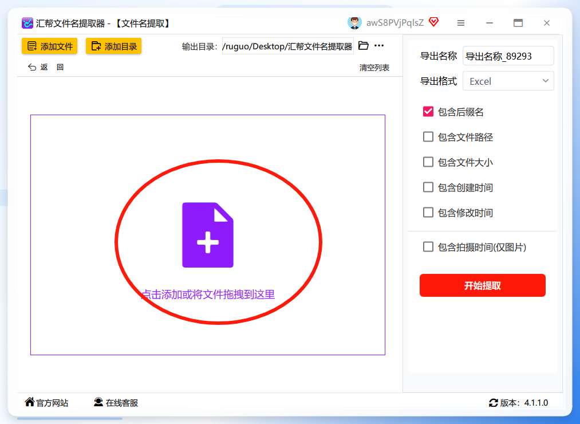Screen dimensions: 580x424
Task: Enable 包含文件大小 checkbox
Action: pyautogui.click(x=428, y=162)
